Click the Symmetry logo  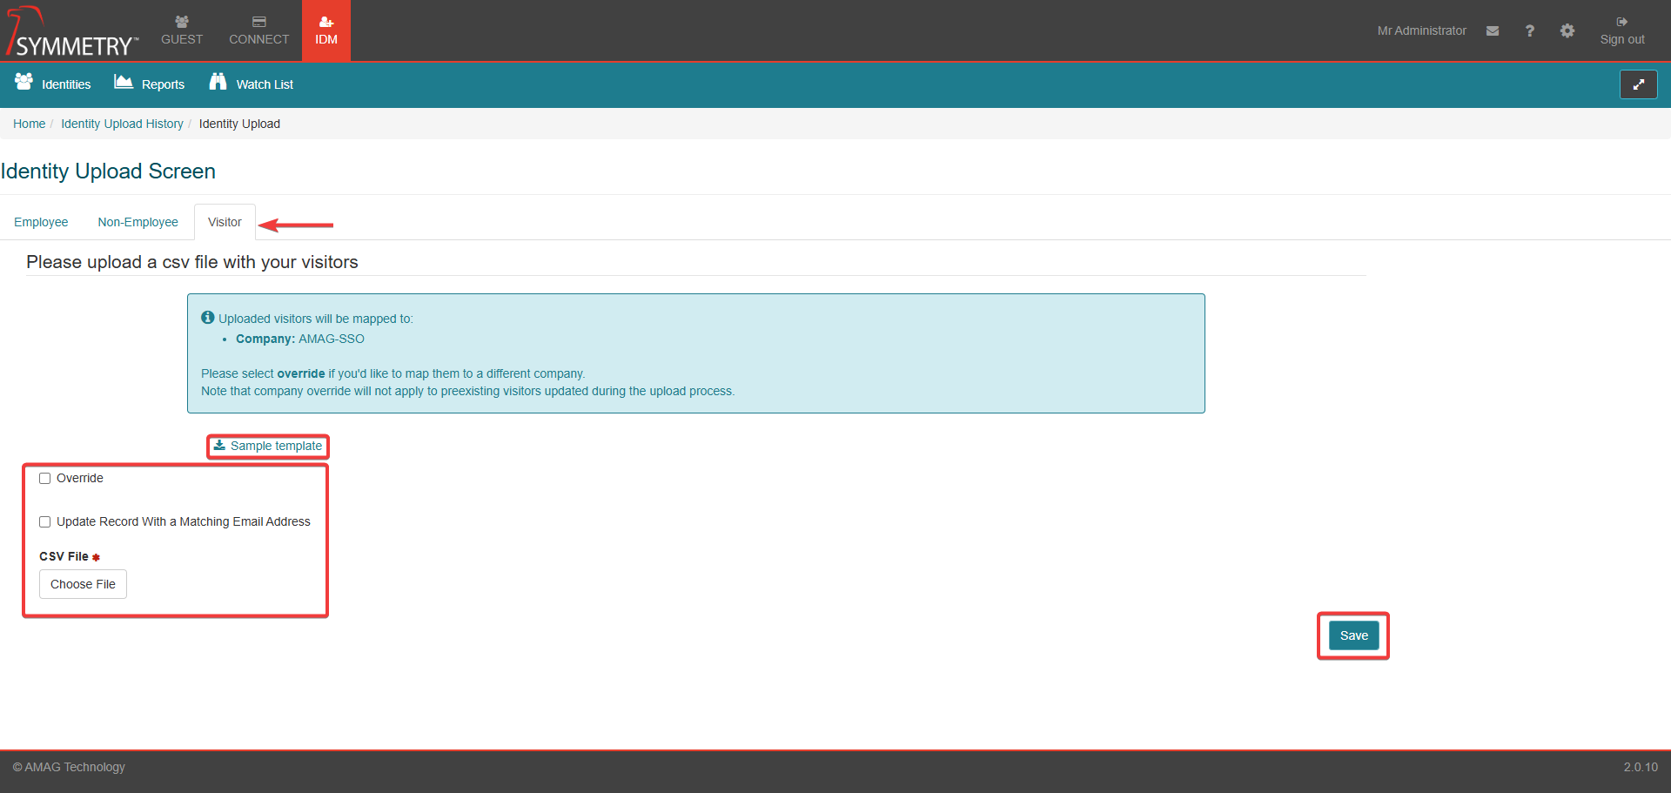click(x=72, y=33)
